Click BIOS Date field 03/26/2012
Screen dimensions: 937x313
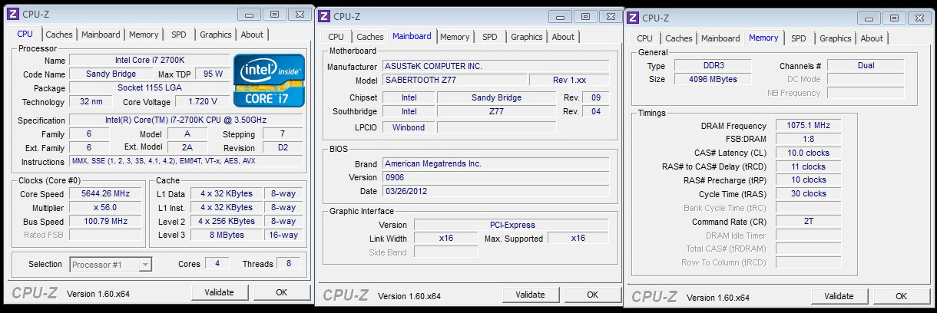[495, 191]
